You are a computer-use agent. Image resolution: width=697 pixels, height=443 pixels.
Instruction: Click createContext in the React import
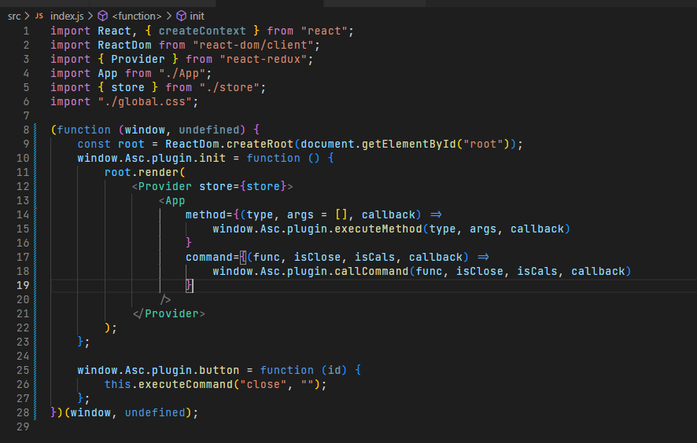coord(202,31)
